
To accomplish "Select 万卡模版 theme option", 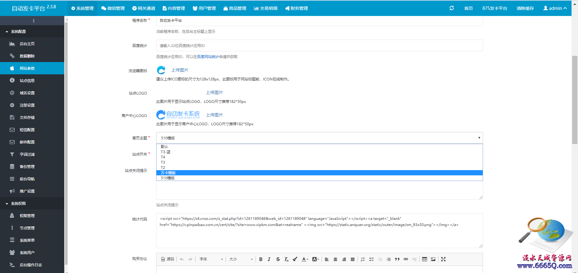I will (319, 173).
